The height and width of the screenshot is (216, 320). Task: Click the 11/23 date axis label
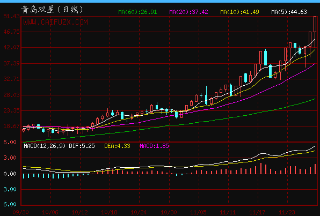[287, 213]
